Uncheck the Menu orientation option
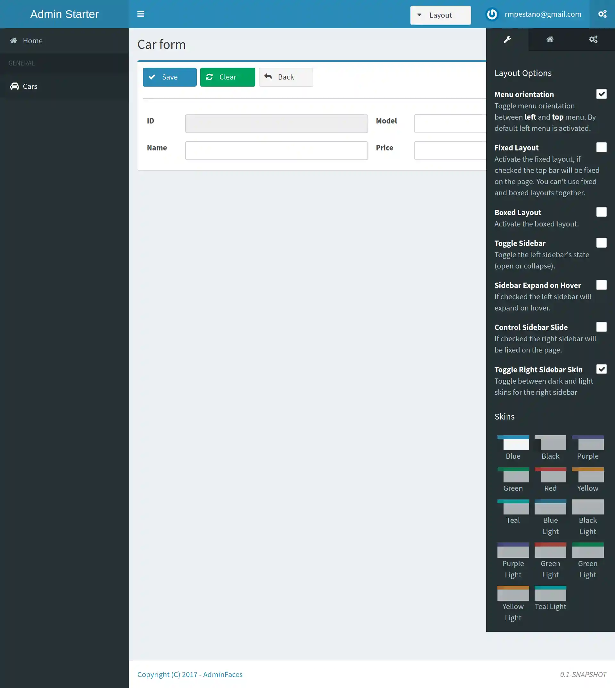The height and width of the screenshot is (688, 615). click(x=602, y=94)
